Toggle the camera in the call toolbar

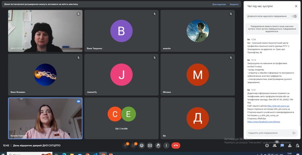[x=134, y=145]
